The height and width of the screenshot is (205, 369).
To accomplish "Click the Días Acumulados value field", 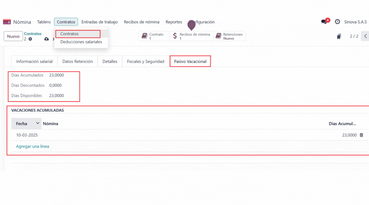I will (56, 75).
